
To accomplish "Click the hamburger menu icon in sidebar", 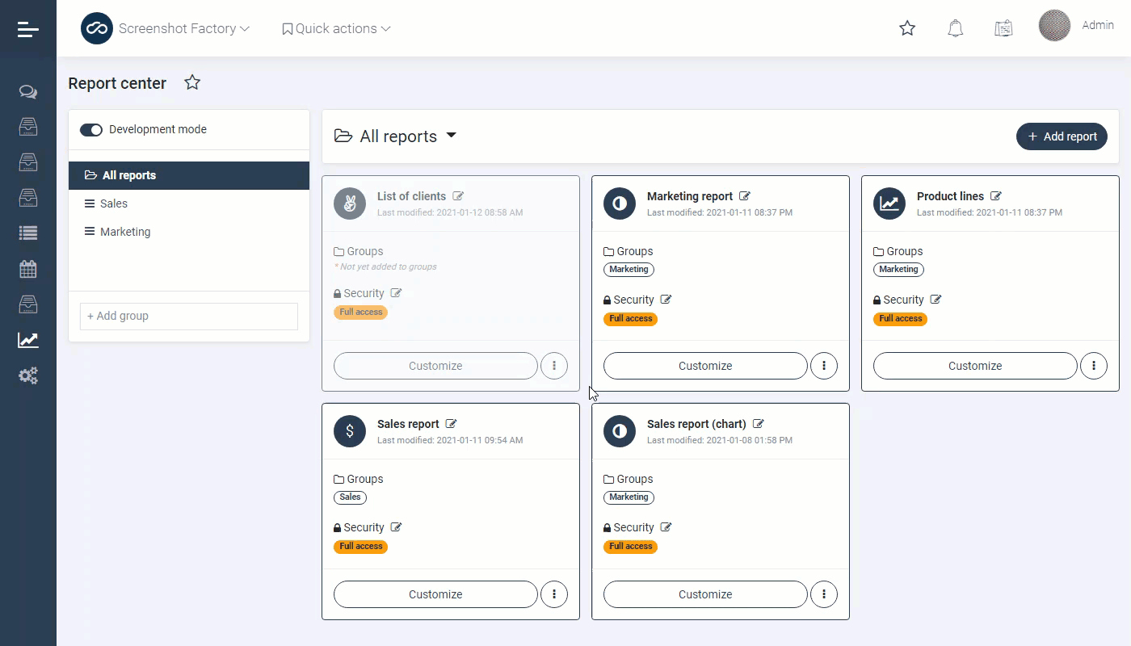I will [x=28, y=29].
